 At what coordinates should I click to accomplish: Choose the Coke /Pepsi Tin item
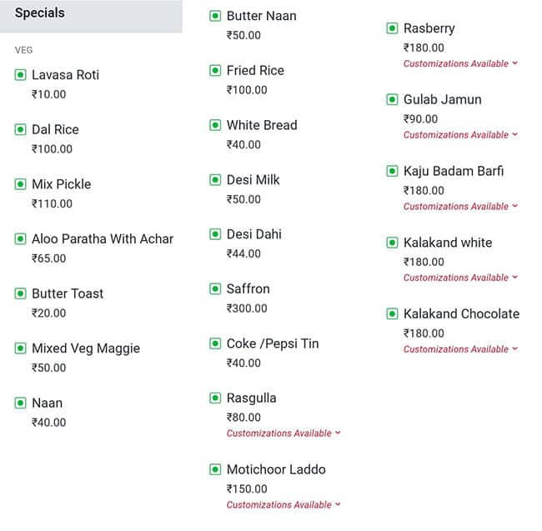(273, 343)
